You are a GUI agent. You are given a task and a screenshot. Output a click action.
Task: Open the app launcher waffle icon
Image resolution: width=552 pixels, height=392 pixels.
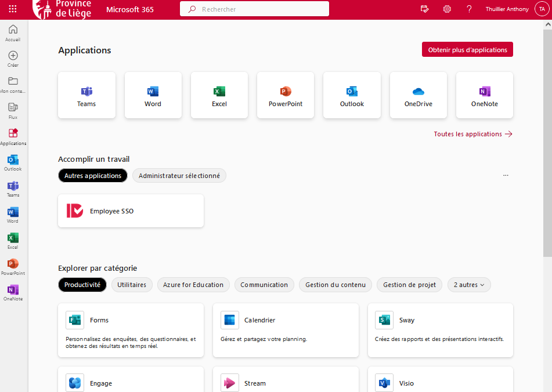pyautogui.click(x=13, y=9)
